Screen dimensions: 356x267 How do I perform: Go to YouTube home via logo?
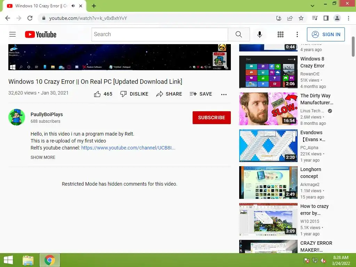[41, 34]
